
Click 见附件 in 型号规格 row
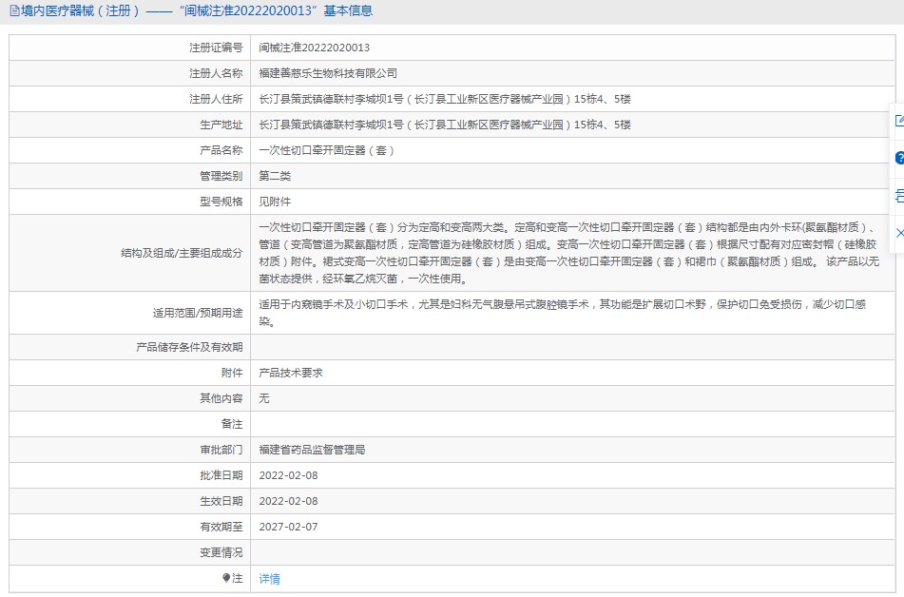tap(275, 202)
